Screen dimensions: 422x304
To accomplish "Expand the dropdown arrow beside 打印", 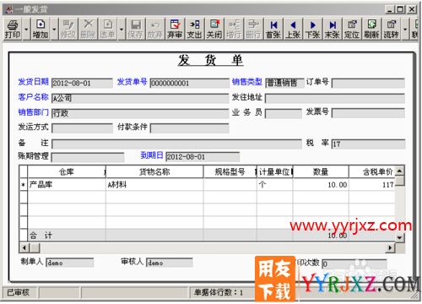I will pyautogui.click(x=26, y=29).
